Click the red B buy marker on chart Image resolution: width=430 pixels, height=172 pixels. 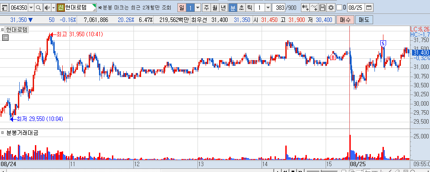(x=333, y=57)
